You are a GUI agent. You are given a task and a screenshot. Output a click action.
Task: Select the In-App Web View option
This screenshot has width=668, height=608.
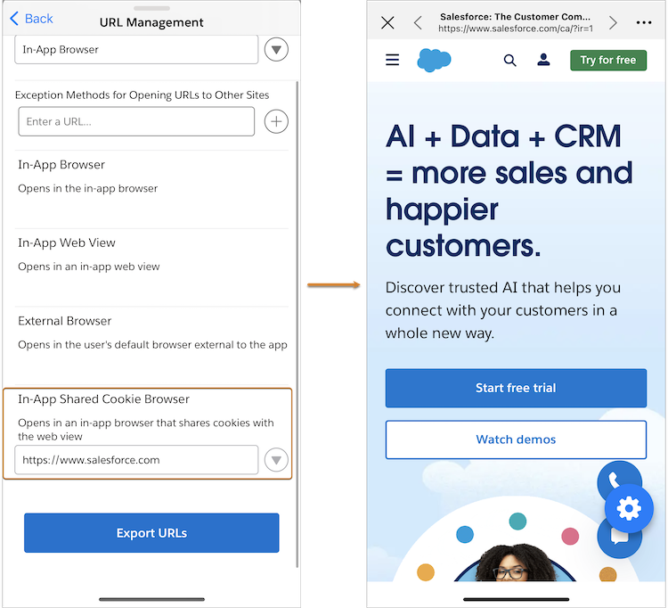67,242
